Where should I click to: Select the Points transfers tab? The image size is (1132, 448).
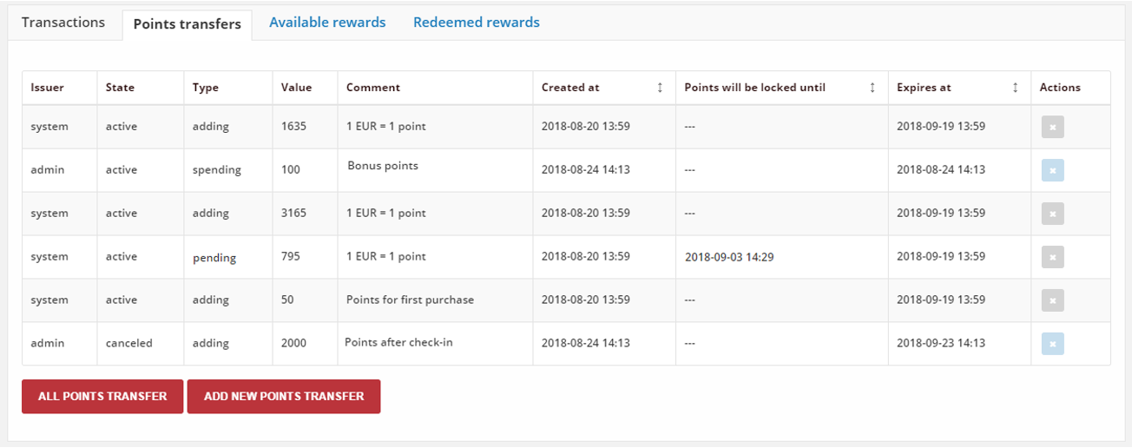[188, 24]
